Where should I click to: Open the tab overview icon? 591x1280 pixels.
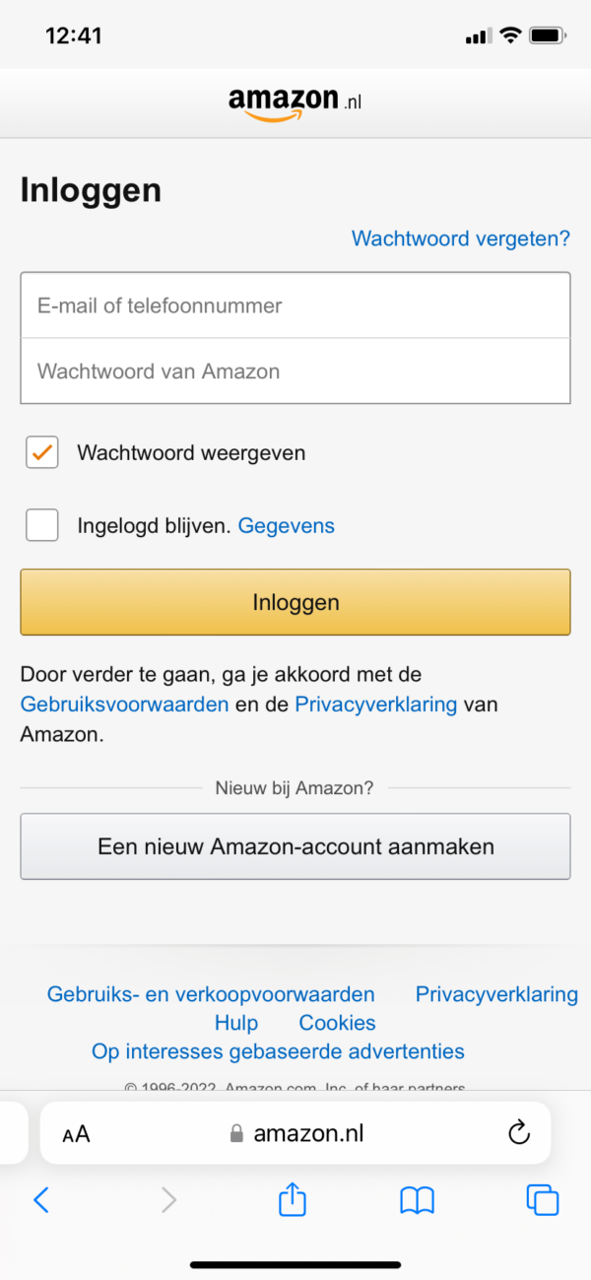[x=542, y=1200]
